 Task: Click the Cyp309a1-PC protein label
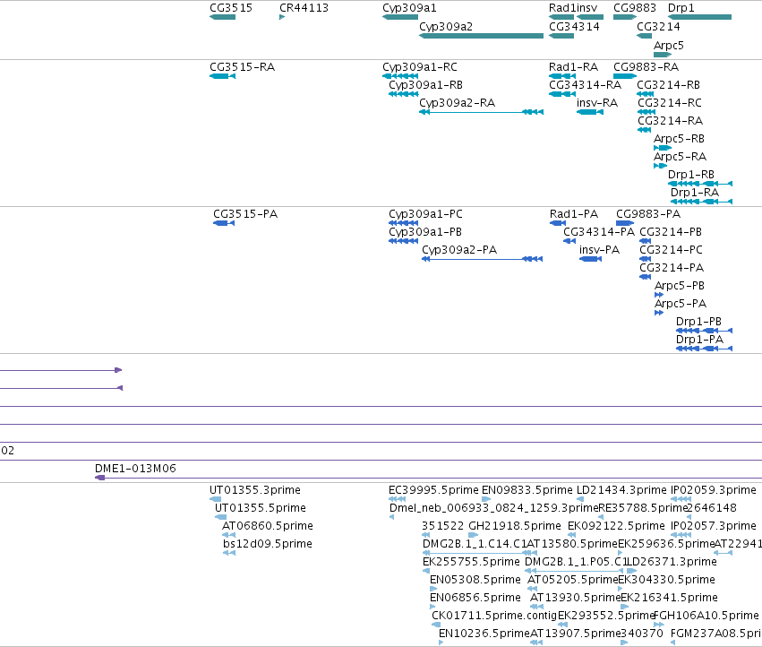[425, 214]
